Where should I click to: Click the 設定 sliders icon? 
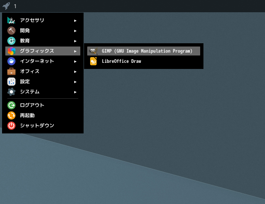[x=11, y=82]
